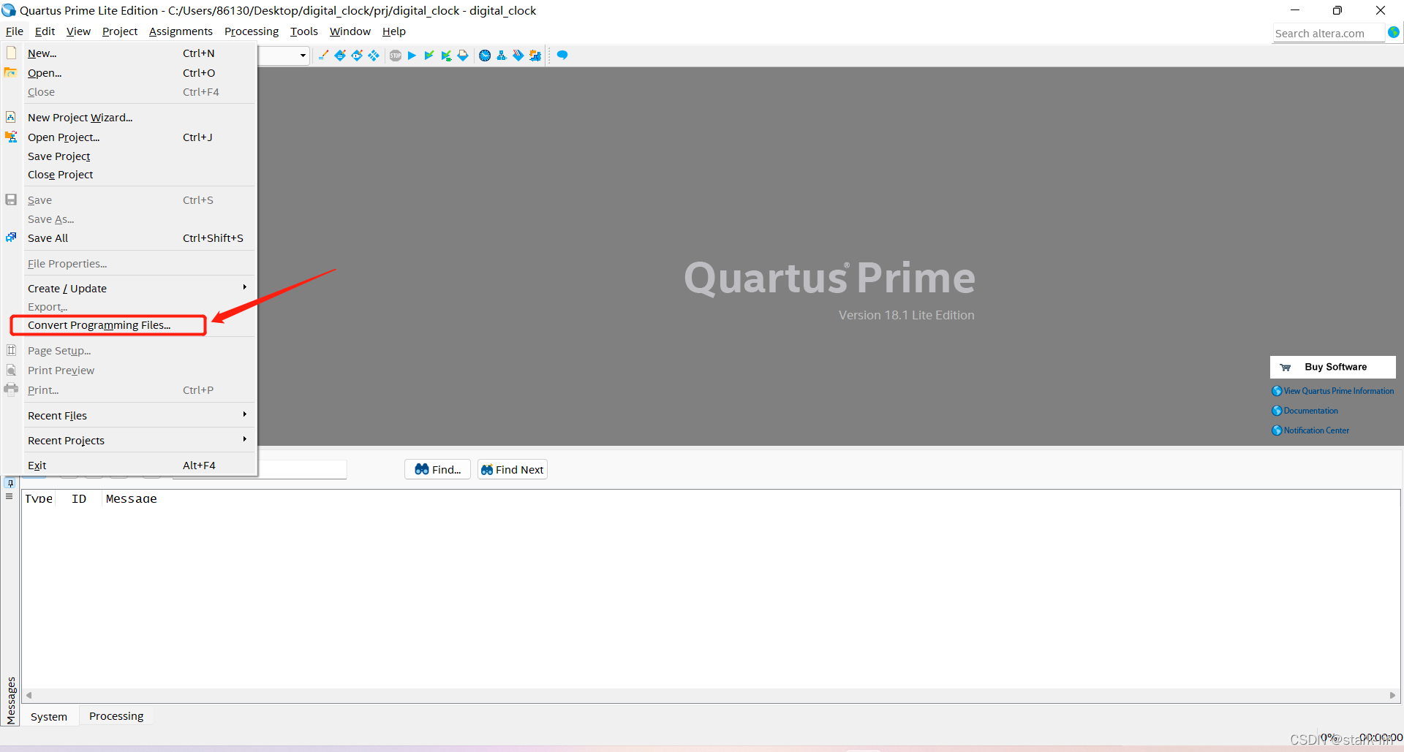Open the Pin Planner toolbar icon
The width and height of the screenshot is (1404, 752).
point(357,56)
